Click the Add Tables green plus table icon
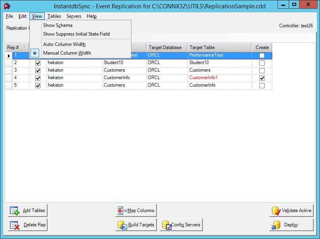This screenshot has height=239, width=320. click(14, 210)
